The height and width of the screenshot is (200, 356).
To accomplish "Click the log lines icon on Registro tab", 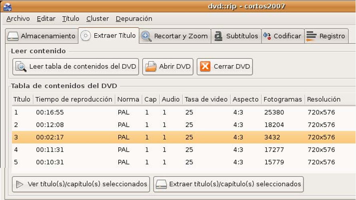I will (311, 36).
